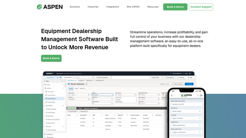Viewport: 246px width, 138px height.
Task: Click the Reset Filters button
Action: (179, 84)
